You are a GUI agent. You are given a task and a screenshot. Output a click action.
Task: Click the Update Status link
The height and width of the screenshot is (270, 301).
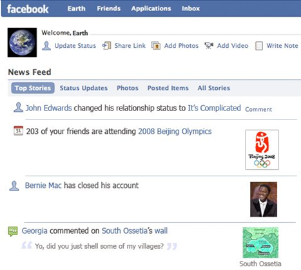pos(75,46)
